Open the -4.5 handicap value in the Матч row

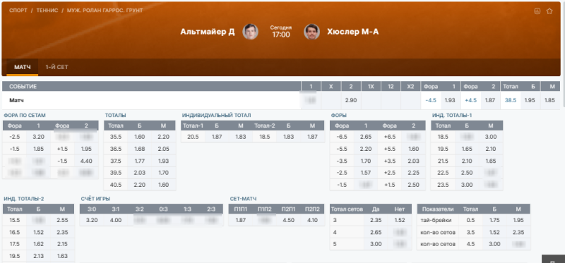431,100
